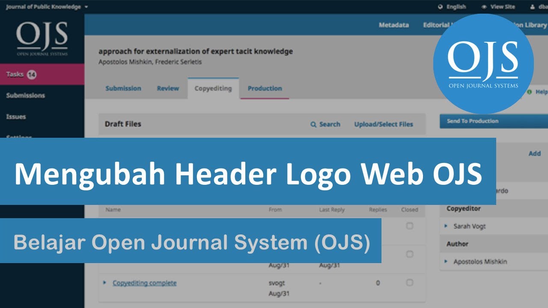Screen dimensions: 548x308
Task: Click the globe icon beside English
Action: click(440, 7)
